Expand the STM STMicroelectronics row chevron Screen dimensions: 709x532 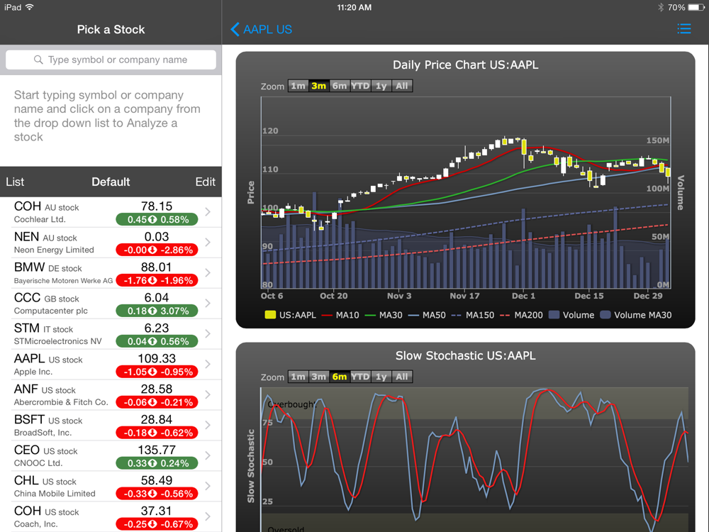(x=208, y=333)
